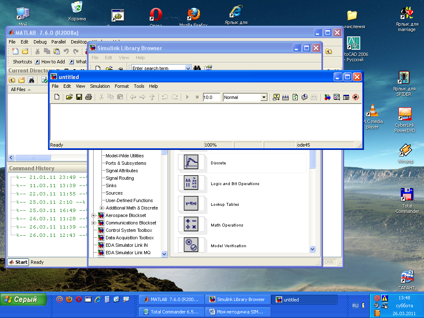
Task: Click scroll down arrow of block list pane
Action: point(312,249)
